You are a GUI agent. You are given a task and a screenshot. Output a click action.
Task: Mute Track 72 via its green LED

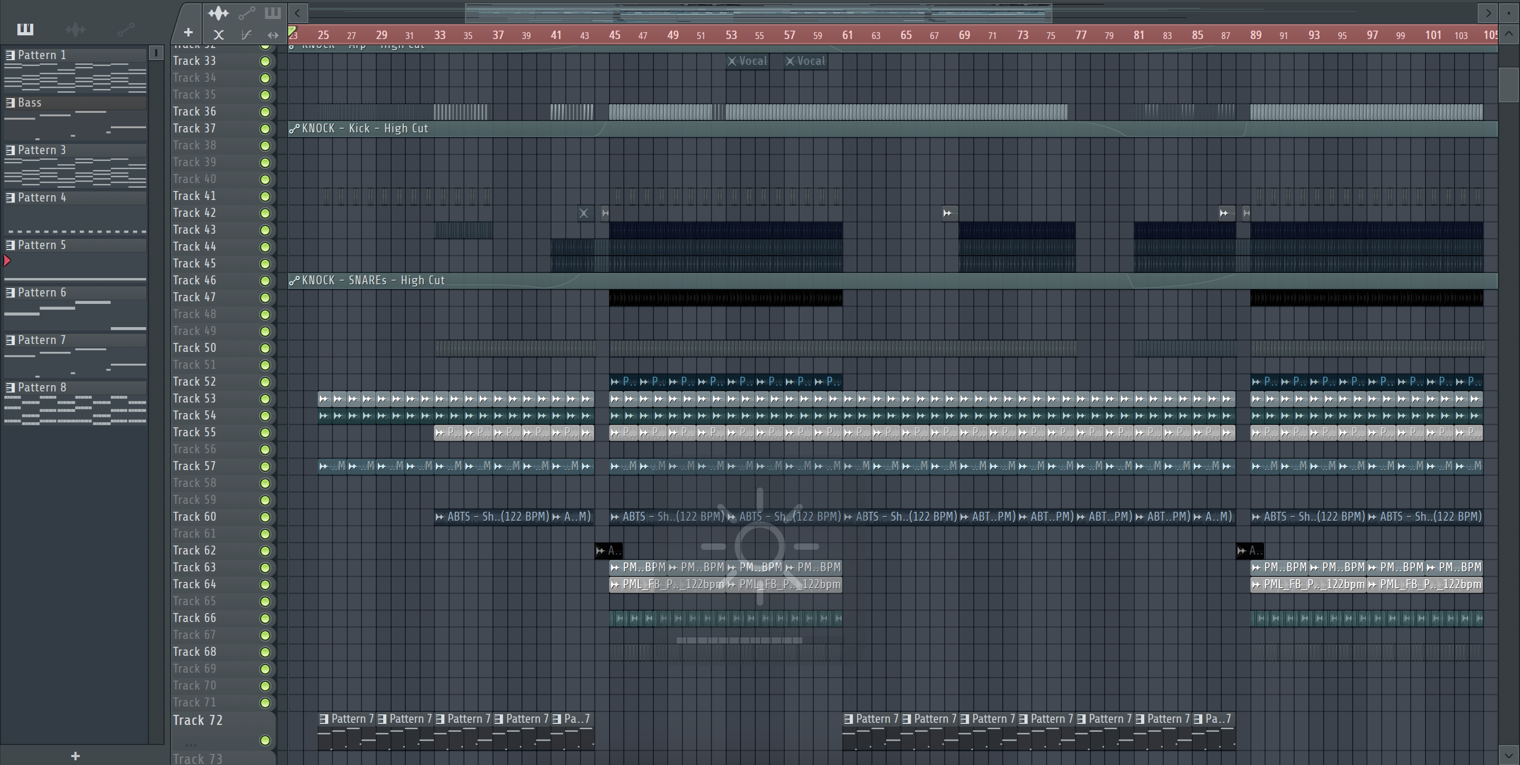[x=265, y=740]
